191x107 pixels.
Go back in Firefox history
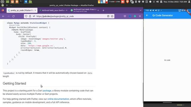(3, 16)
